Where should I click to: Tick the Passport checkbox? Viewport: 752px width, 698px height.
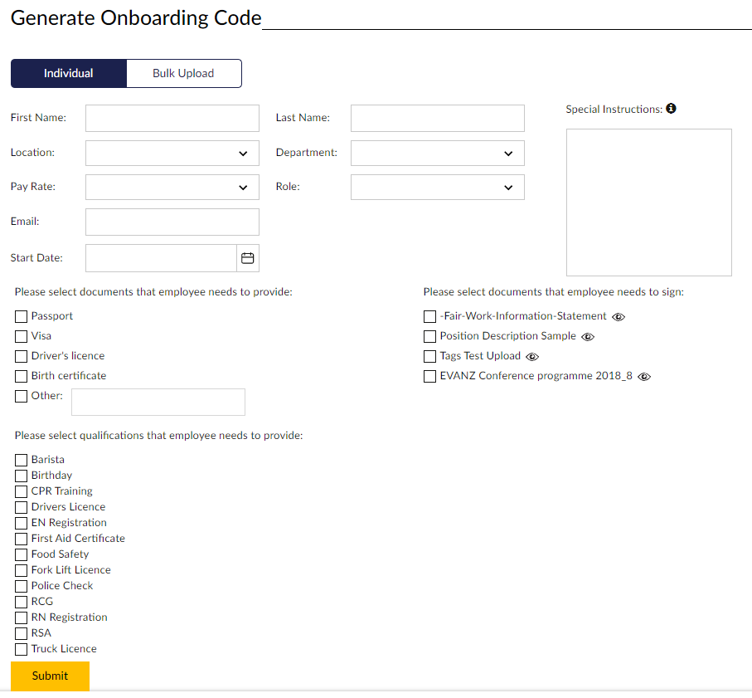coord(22,316)
